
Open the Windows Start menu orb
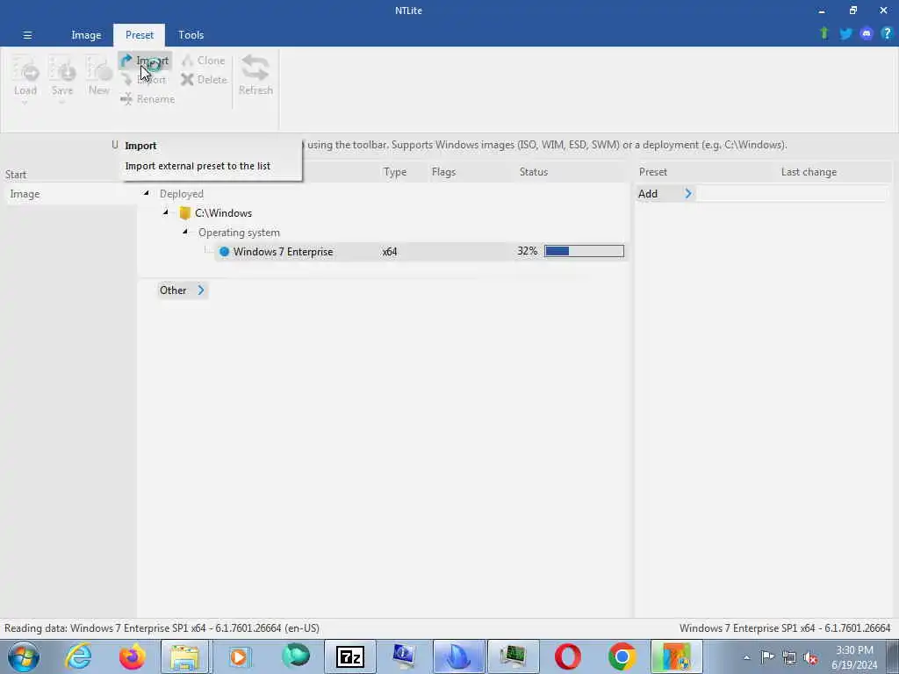[x=24, y=656]
